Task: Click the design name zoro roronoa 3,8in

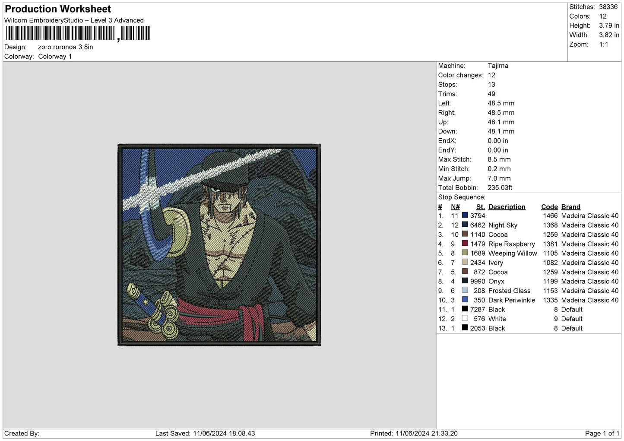Action: [66, 47]
